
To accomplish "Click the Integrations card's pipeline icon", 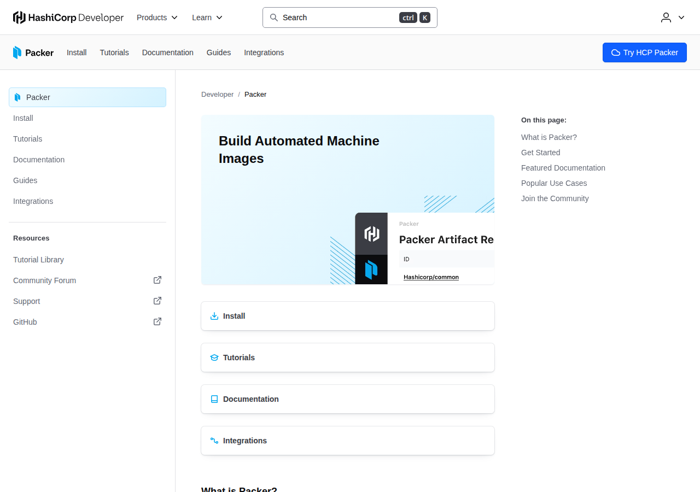I will click(214, 441).
